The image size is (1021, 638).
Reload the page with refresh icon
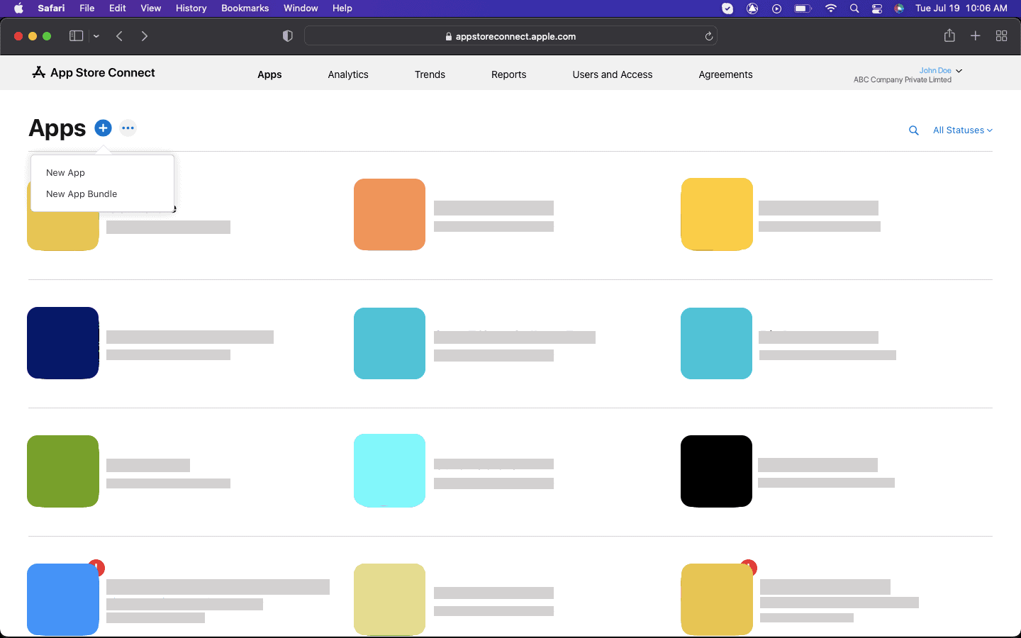(x=708, y=36)
